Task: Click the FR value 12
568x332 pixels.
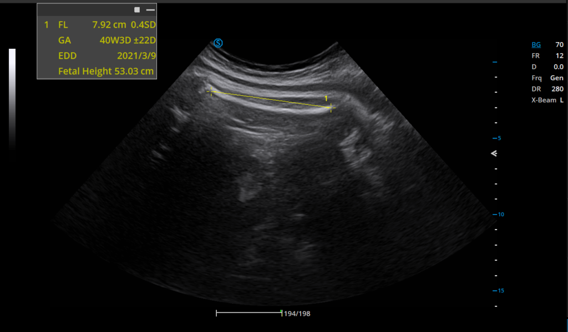Action: (560, 56)
